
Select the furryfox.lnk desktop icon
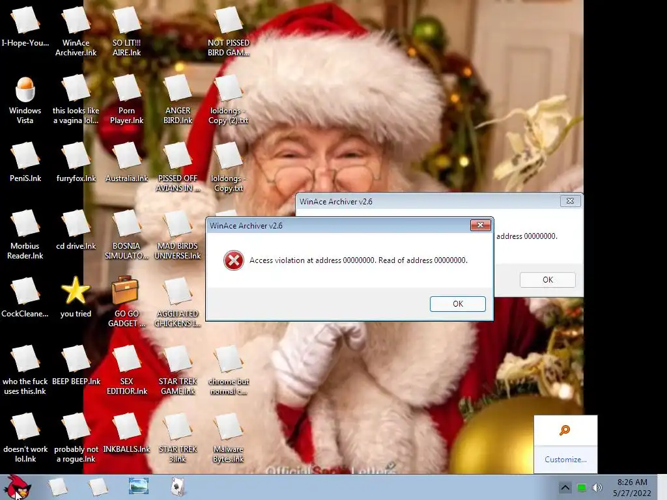(76, 163)
